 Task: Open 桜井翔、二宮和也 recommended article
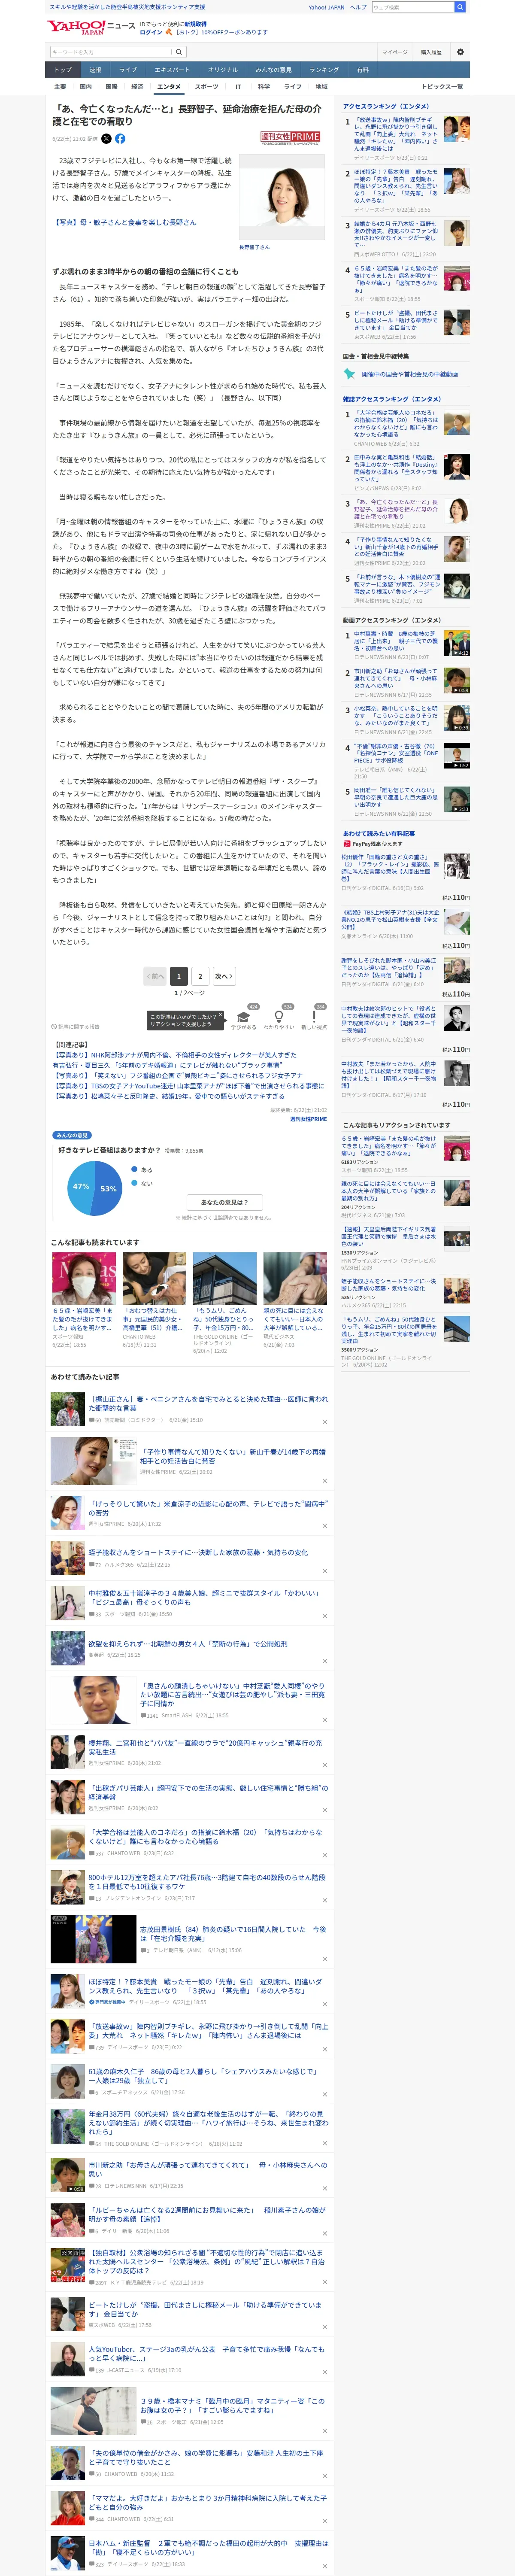point(205,1746)
